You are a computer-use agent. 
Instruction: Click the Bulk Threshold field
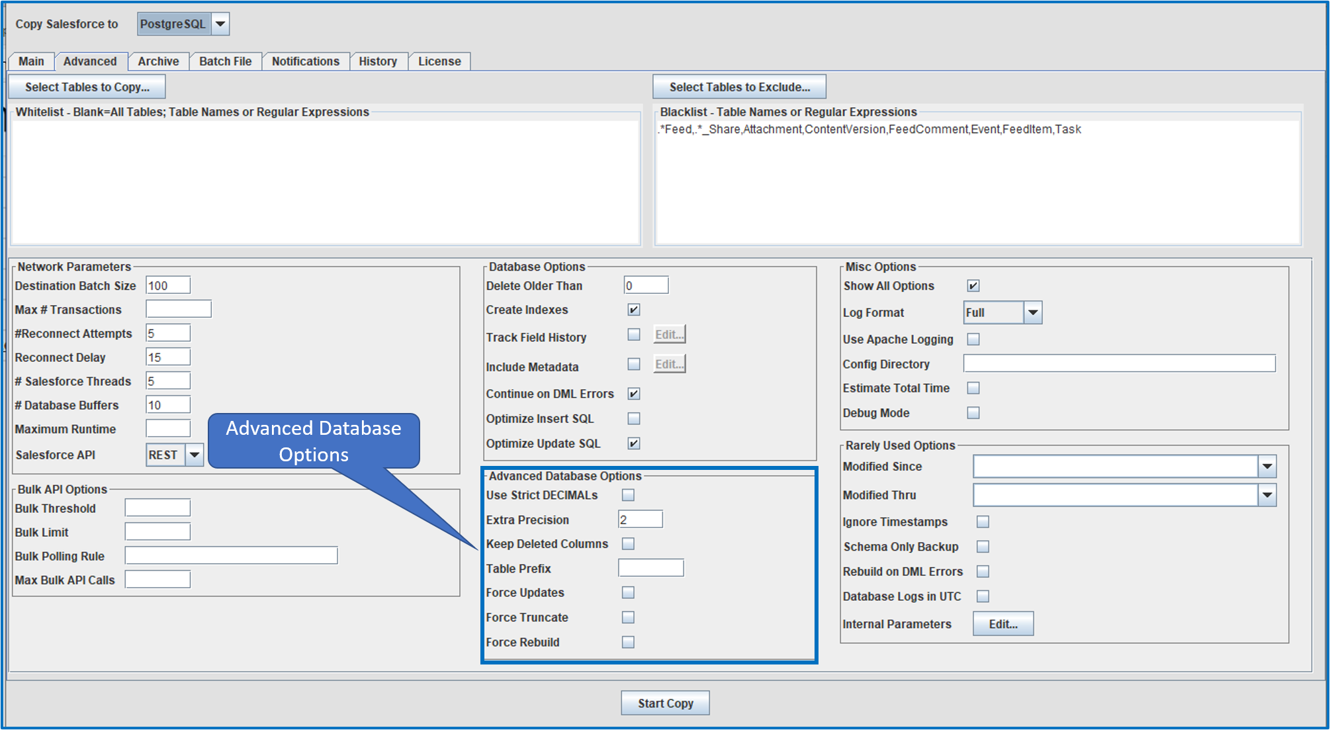[157, 508]
